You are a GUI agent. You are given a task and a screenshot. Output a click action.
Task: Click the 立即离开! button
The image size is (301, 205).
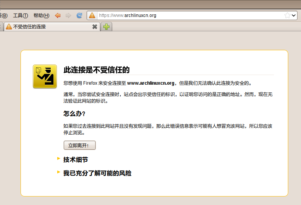(79, 145)
